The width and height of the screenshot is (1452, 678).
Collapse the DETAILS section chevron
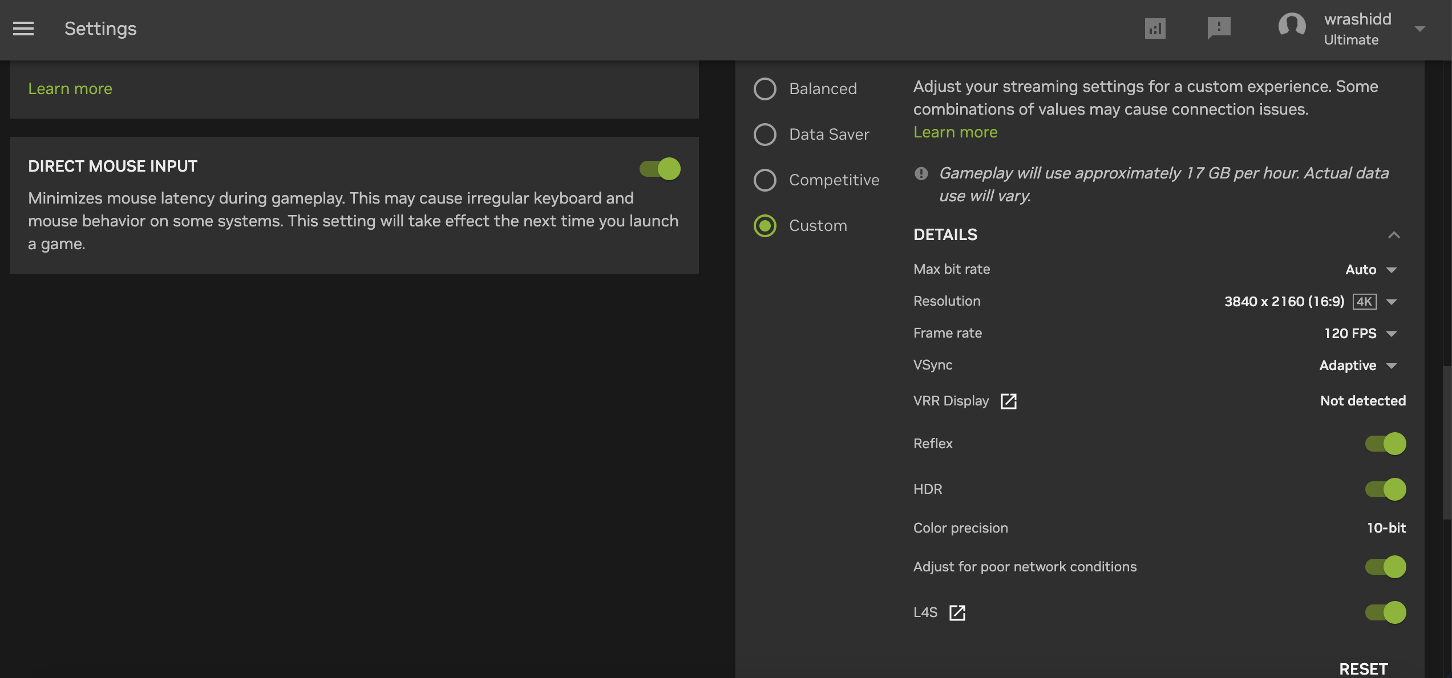pos(1394,235)
